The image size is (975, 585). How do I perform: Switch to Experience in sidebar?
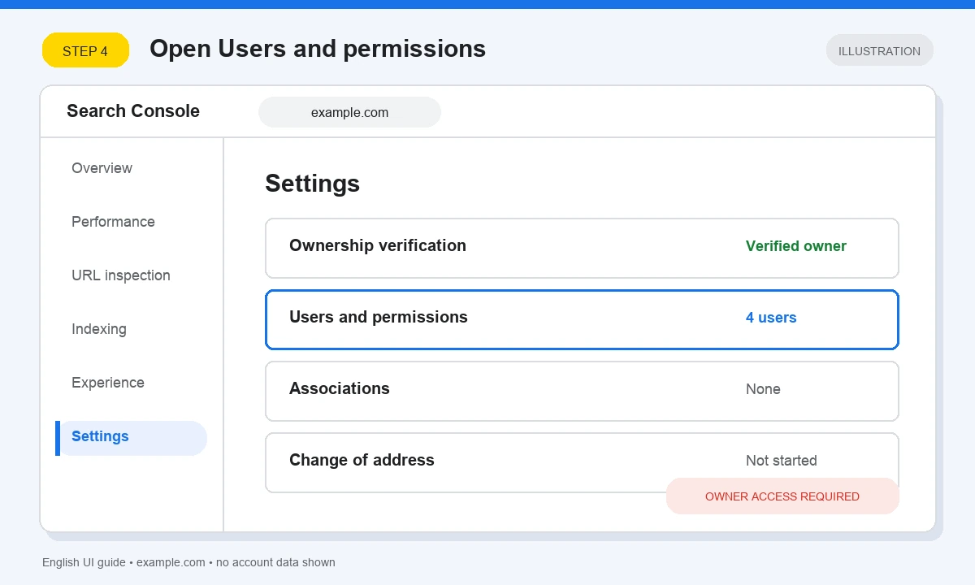tap(108, 383)
